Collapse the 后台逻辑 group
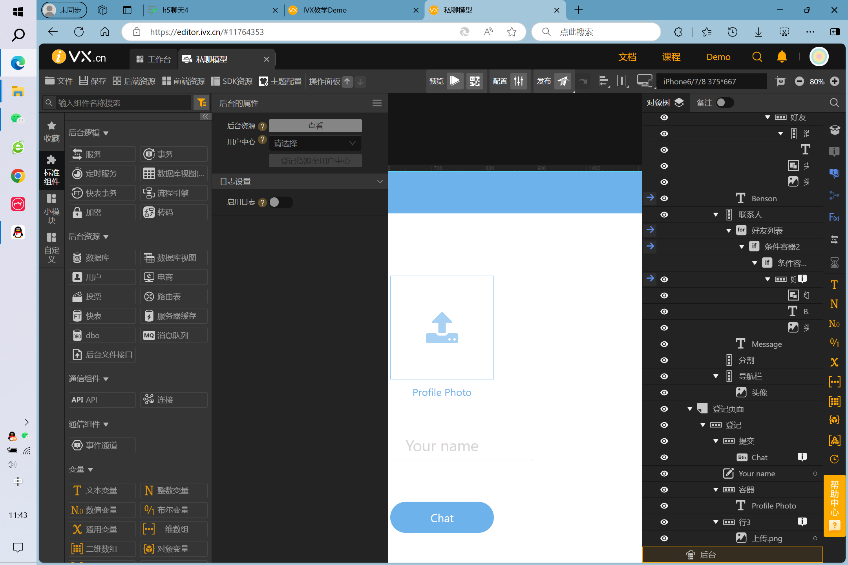The width and height of the screenshot is (848, 565). (106, 133)
